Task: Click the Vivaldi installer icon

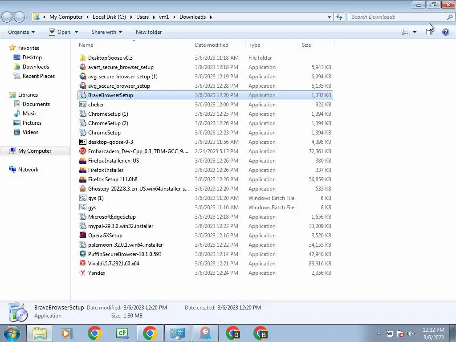Action: pos(83,264)
